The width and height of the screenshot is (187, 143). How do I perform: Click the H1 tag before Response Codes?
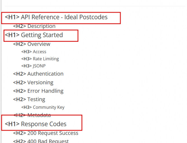coord(12,124)
